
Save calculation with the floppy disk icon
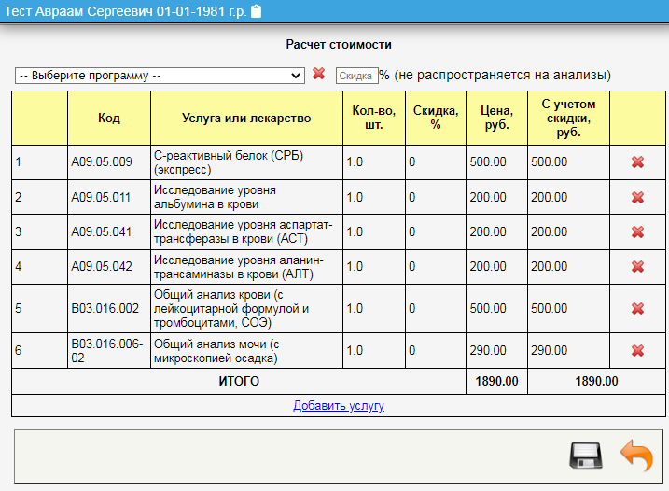click(587, 456)
